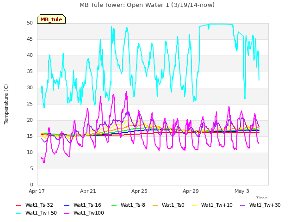This screenshot has width=296, height=222.
Task: Click the magenta peak near Apr 24
Action: [x=126, y=92]
